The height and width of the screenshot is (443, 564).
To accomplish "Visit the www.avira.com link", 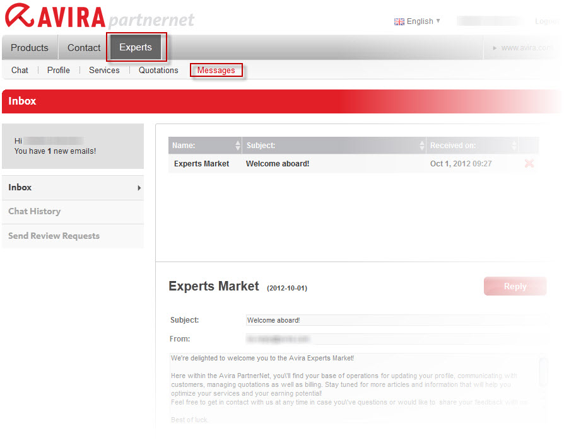I will point(522,48).
